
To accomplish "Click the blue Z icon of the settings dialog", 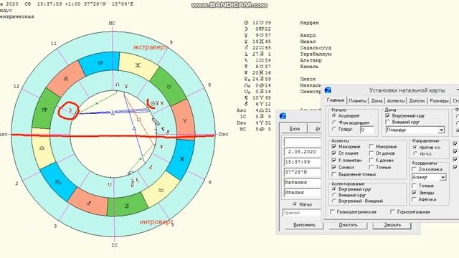I will coord(328,90).
